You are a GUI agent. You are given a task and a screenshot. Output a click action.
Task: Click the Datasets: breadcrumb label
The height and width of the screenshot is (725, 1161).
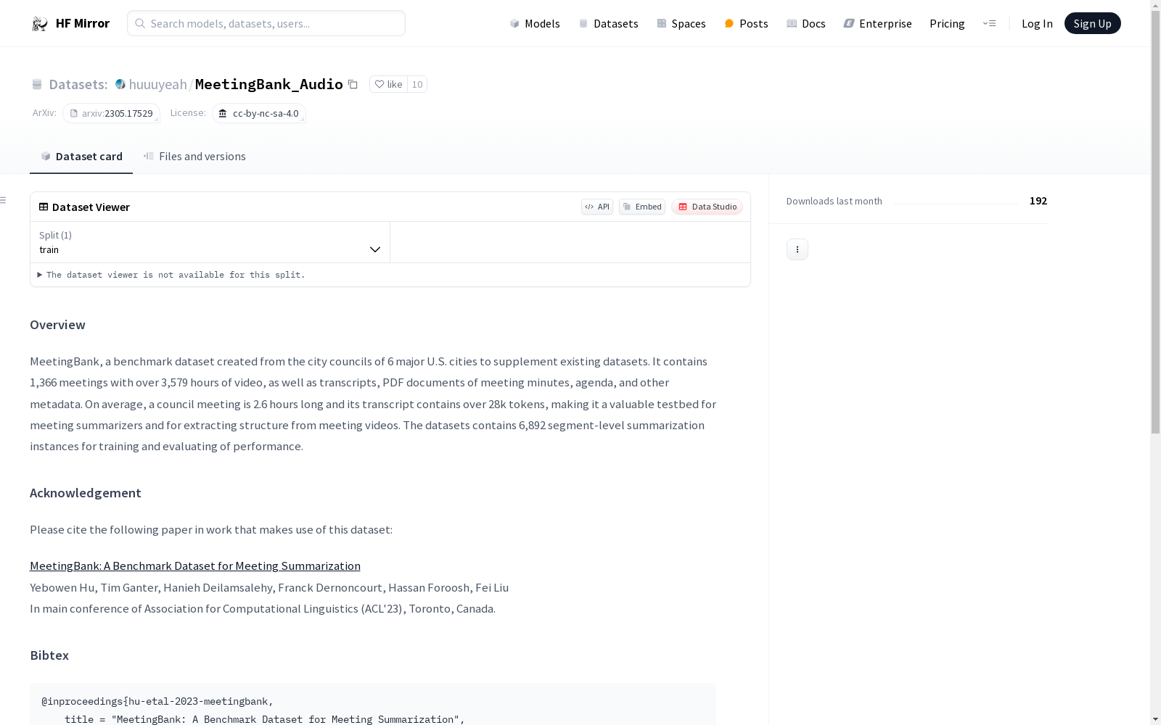click(x=78, y=84)
